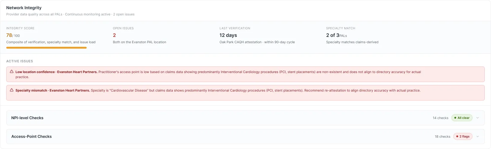Click the integrity score progress bar

47,48
